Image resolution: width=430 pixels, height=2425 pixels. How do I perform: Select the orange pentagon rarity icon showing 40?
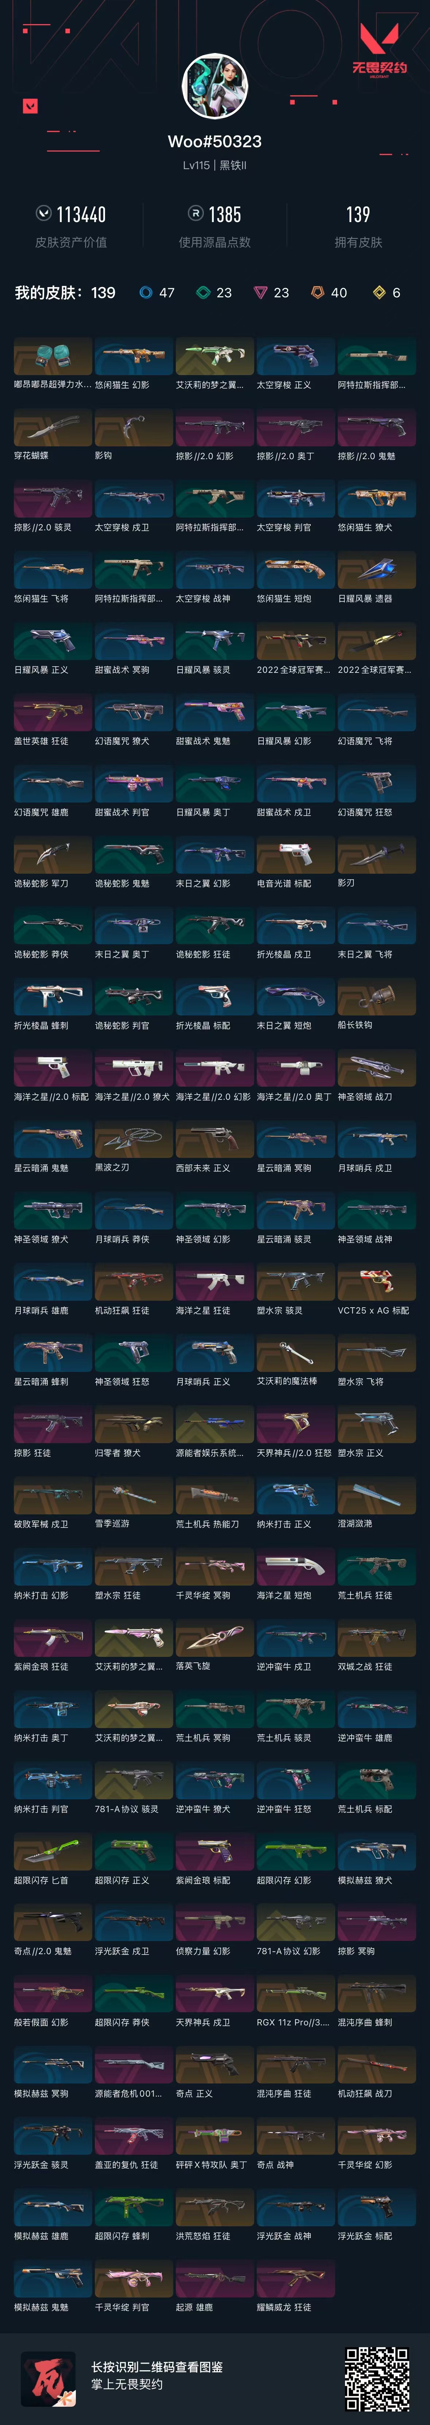click(318, 293)
